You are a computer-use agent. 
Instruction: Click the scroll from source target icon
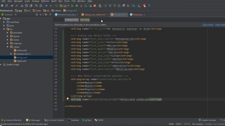tap(37, 15)
